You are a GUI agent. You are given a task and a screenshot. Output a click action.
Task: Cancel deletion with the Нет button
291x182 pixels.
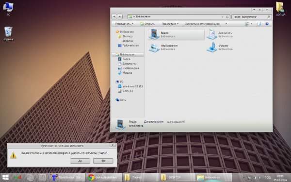click(x=103, y=161)
